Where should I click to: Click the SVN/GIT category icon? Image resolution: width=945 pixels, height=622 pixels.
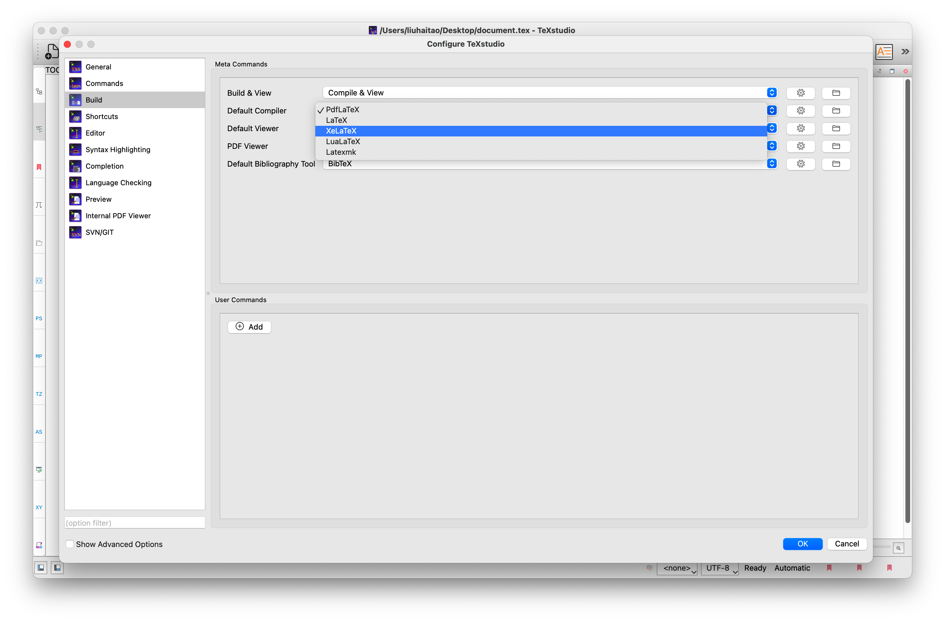coord(75,232)
